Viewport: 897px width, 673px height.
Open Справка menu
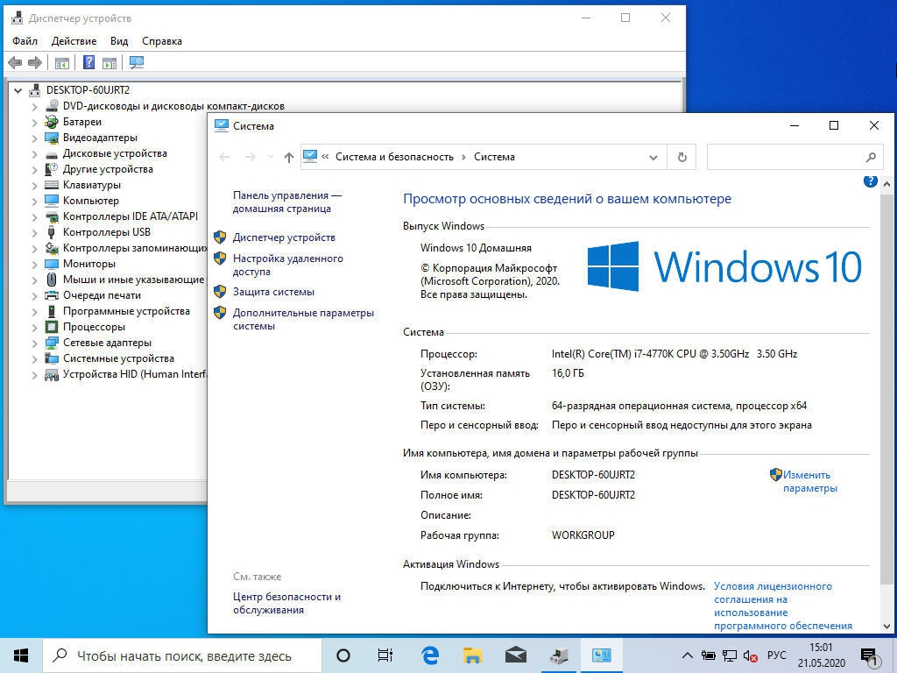coord(162,41)
